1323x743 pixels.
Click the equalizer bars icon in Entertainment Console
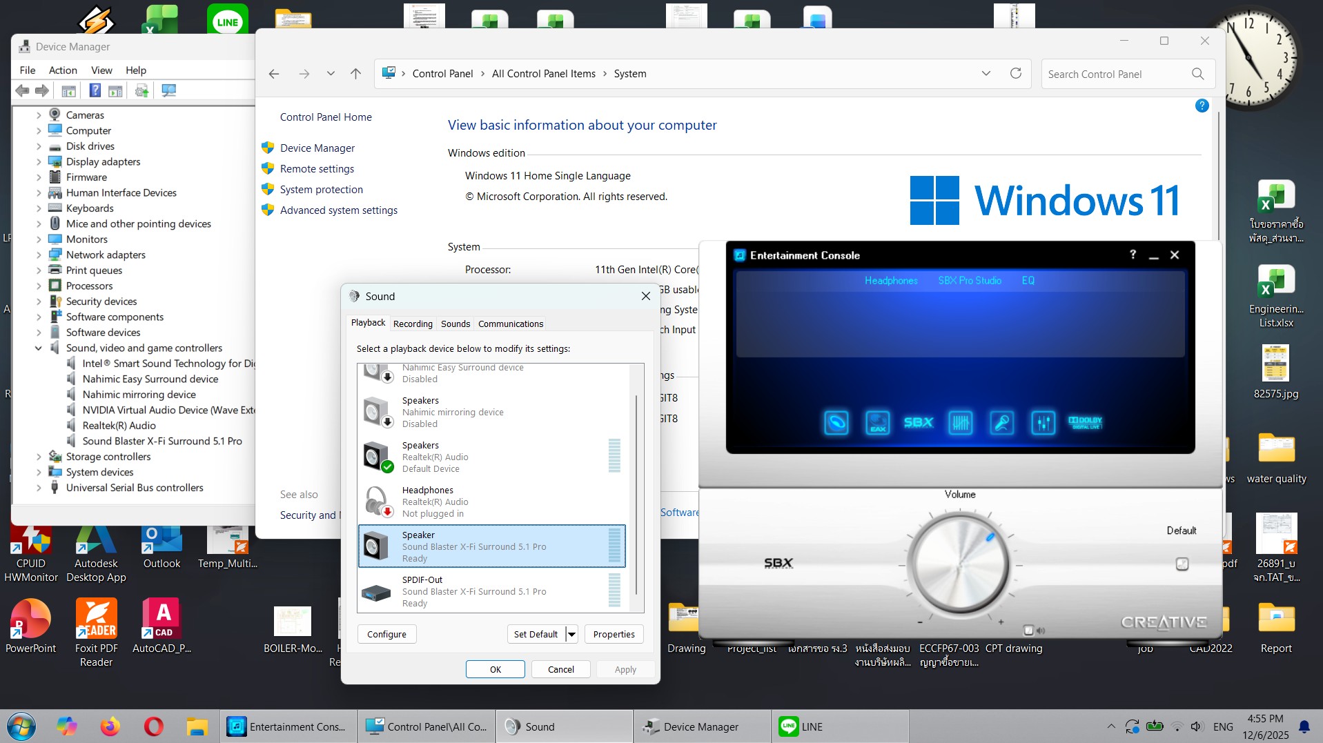pyautogui.click(x=960, y=422)
